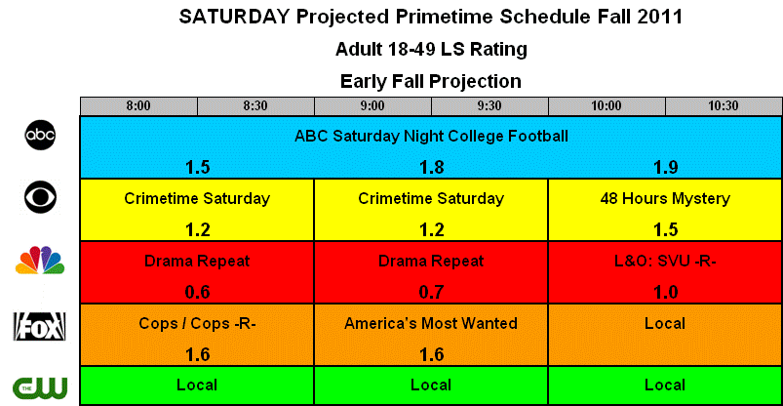Select the 9:00 time slot header
783x406 pixels.
pos(372,106)
